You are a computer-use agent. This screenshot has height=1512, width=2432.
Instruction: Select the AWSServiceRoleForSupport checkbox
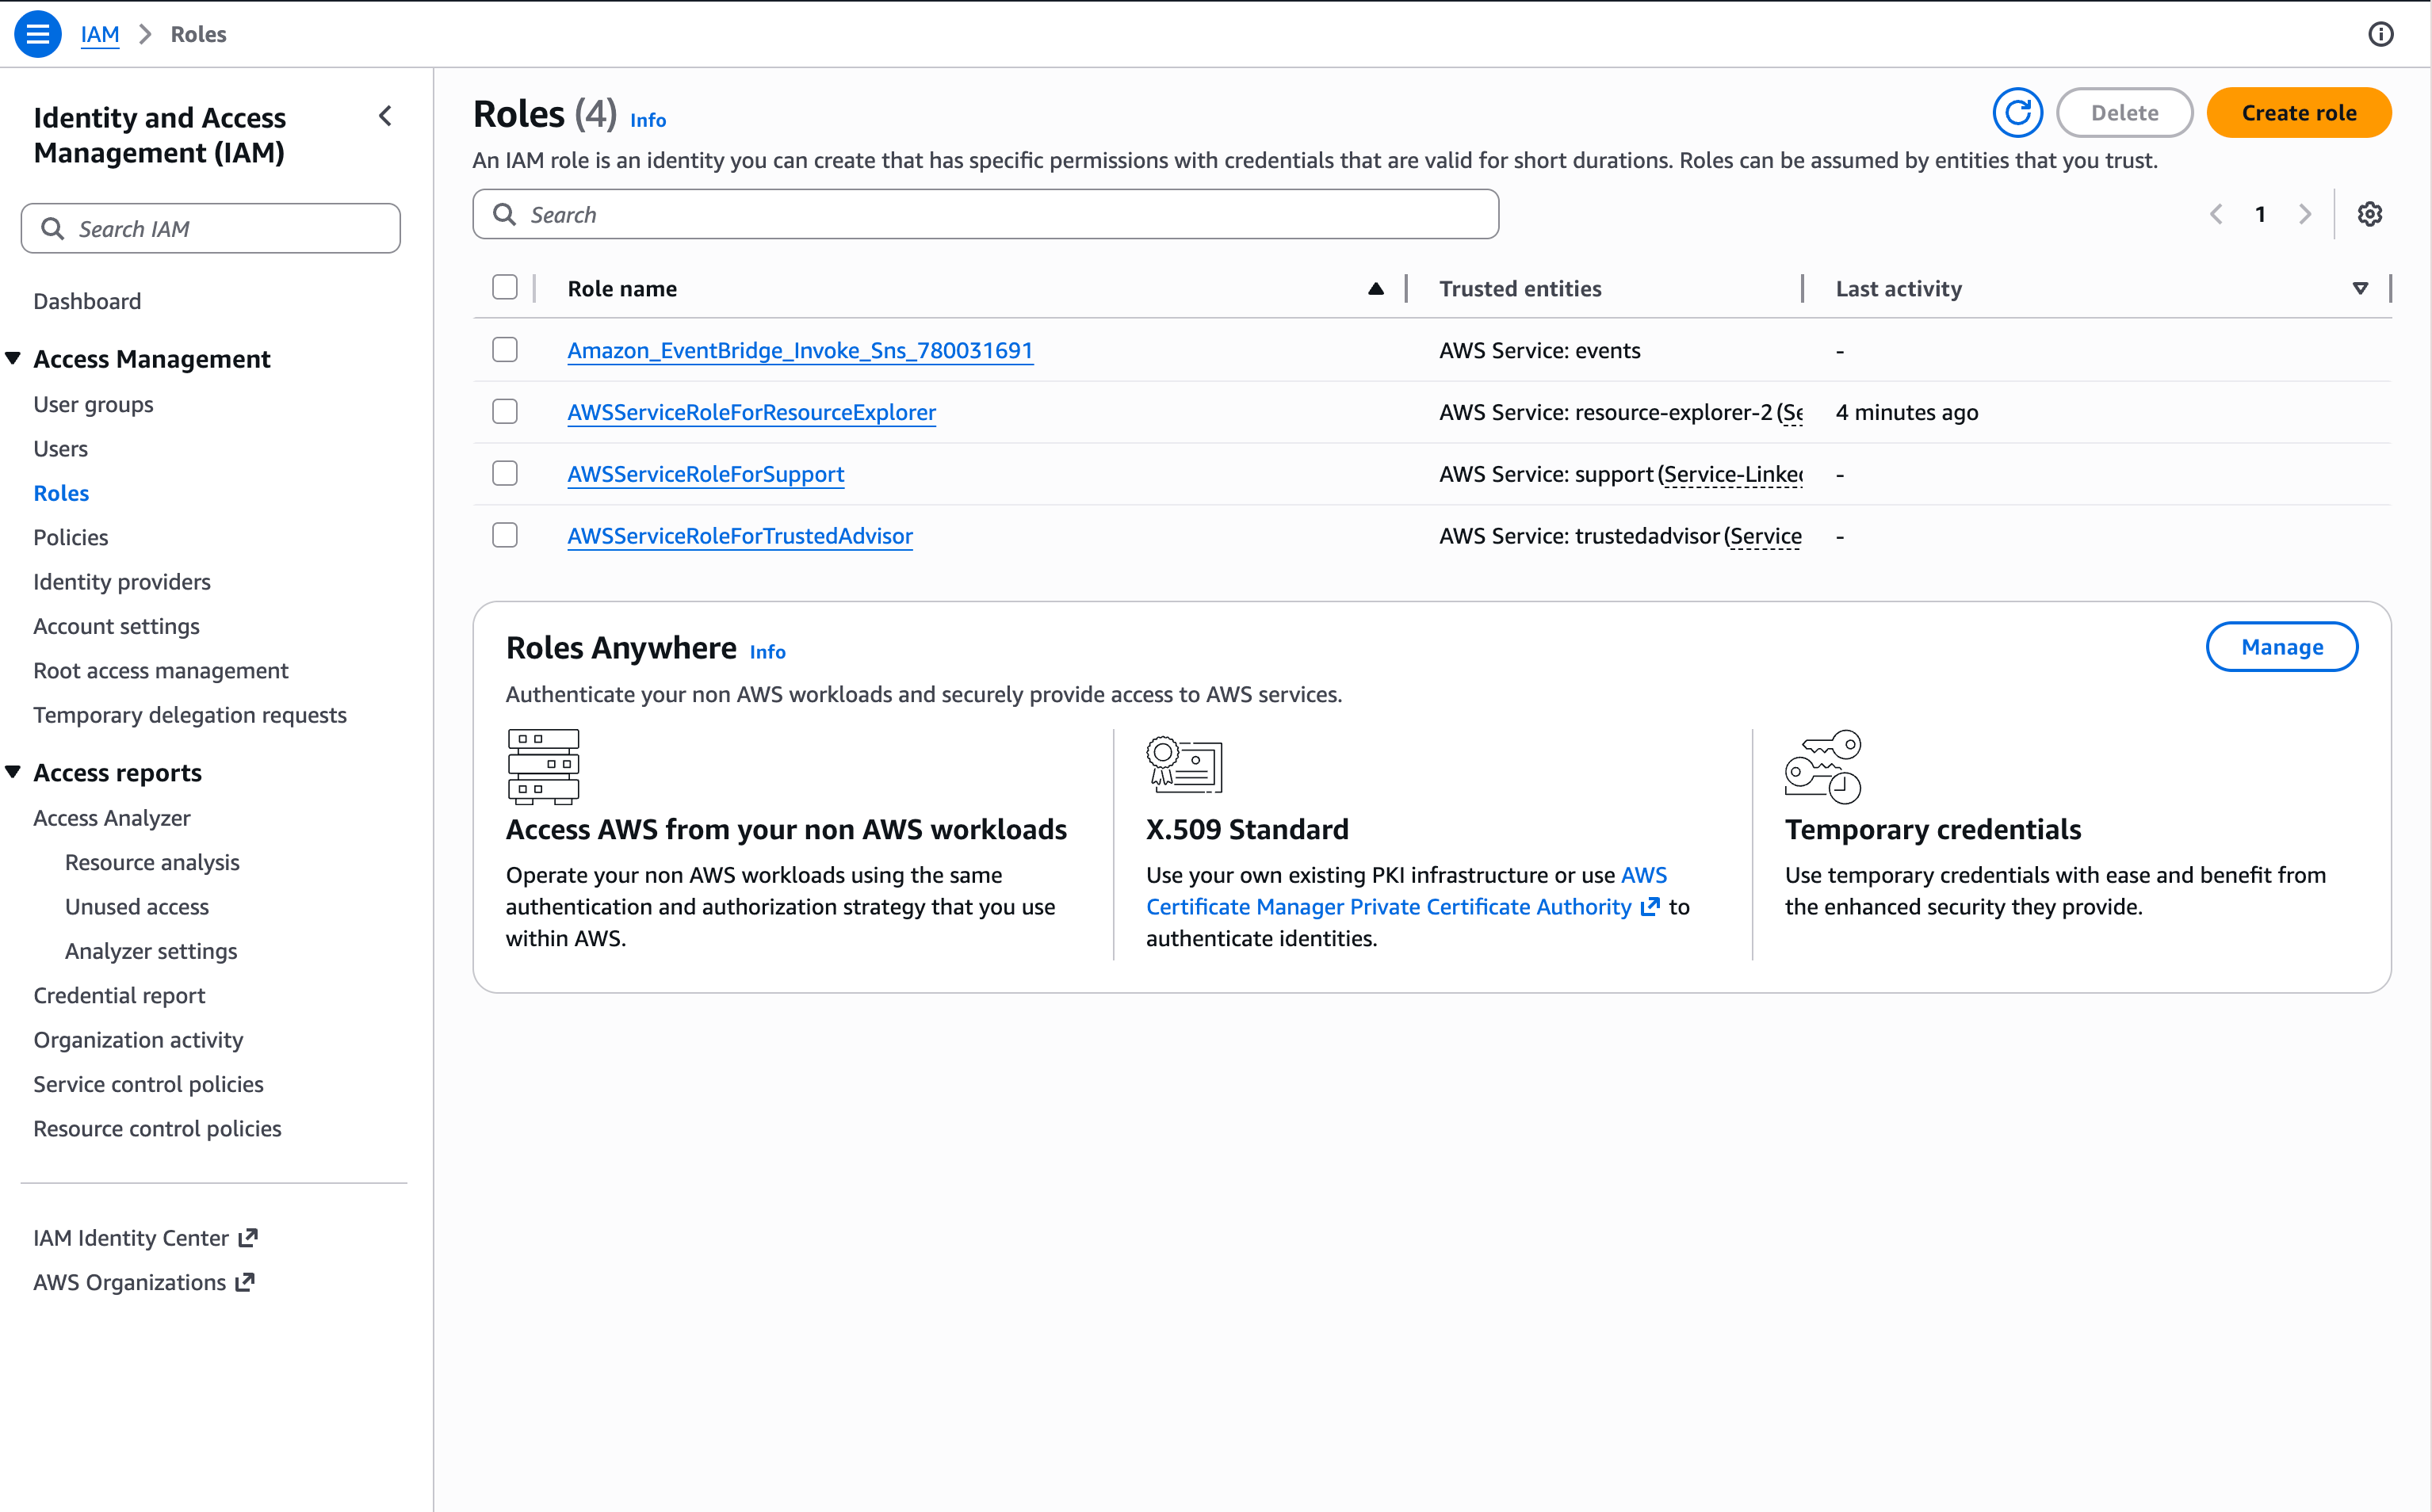pos(505,473)
